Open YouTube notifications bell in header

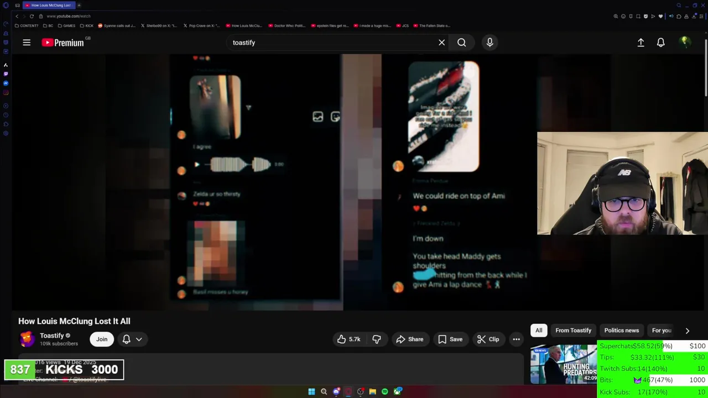tap(660, 43)
